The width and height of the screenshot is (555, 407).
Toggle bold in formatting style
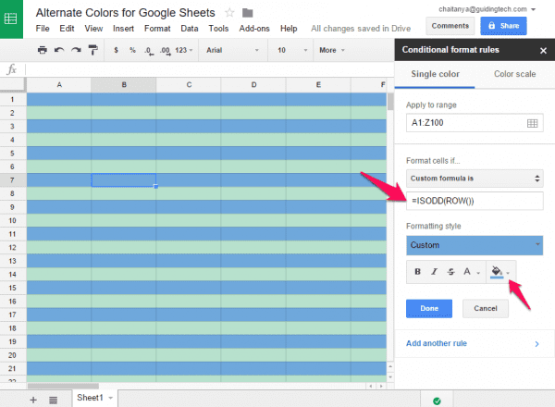click(418, 272)
